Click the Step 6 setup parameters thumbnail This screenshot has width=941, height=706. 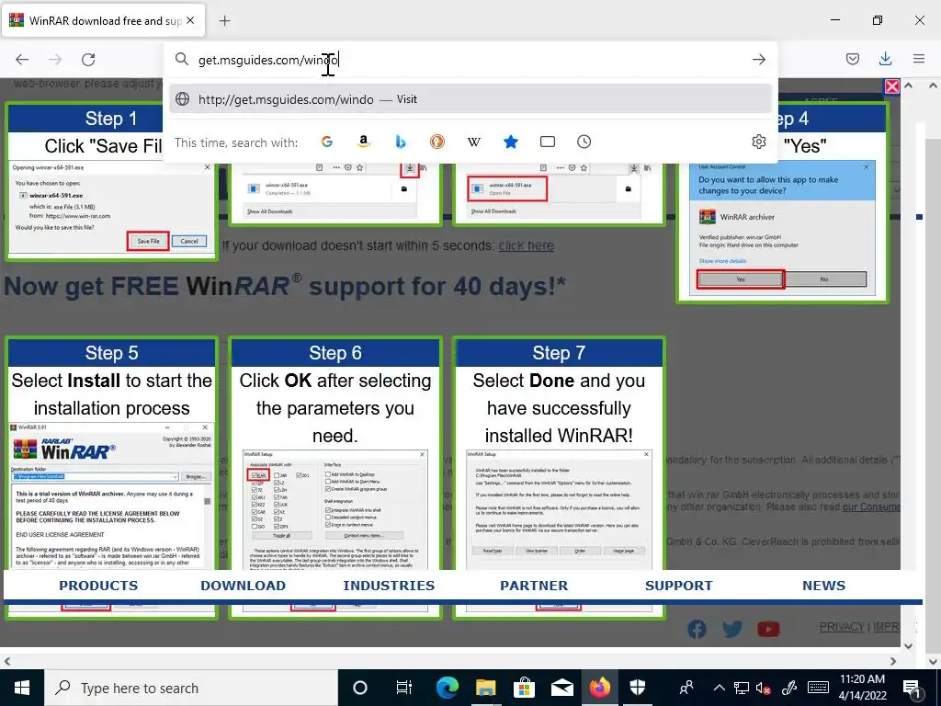(335, 509)
